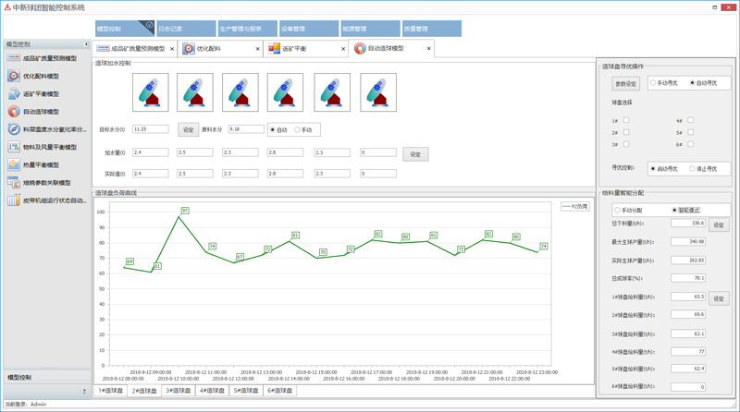The image size is (740, 412).
Task: Close the 优化配料 tab
Action: pyautogui.click(x=257, y=49)
